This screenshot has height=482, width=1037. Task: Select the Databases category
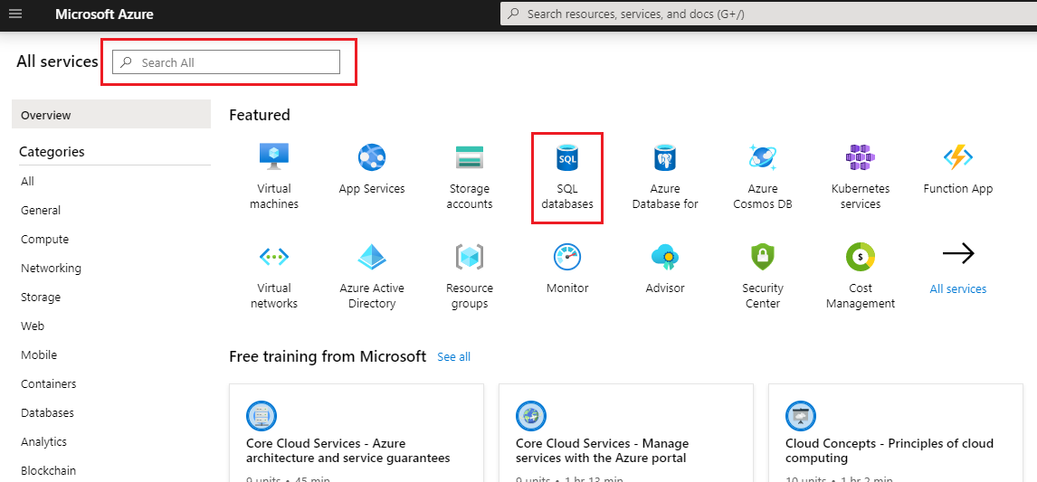pyautogui.click(x=47, y=412)
